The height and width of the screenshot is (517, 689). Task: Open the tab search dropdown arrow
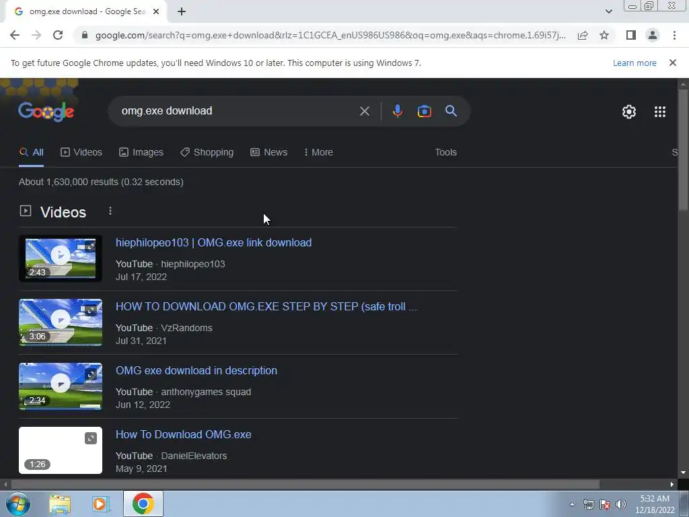[x=608, y=12]
